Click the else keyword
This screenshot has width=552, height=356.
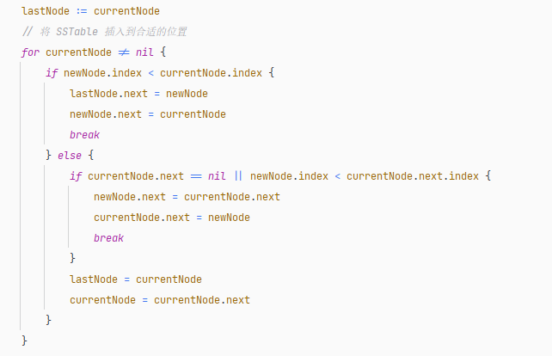coord(70,156)
